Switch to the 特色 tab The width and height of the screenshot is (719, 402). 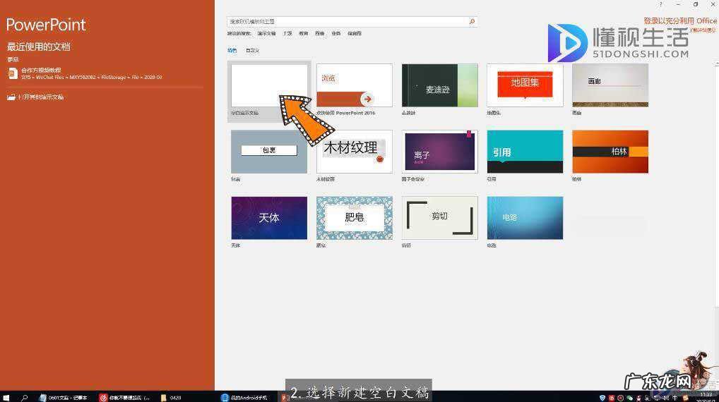click(x=232, y=51)
